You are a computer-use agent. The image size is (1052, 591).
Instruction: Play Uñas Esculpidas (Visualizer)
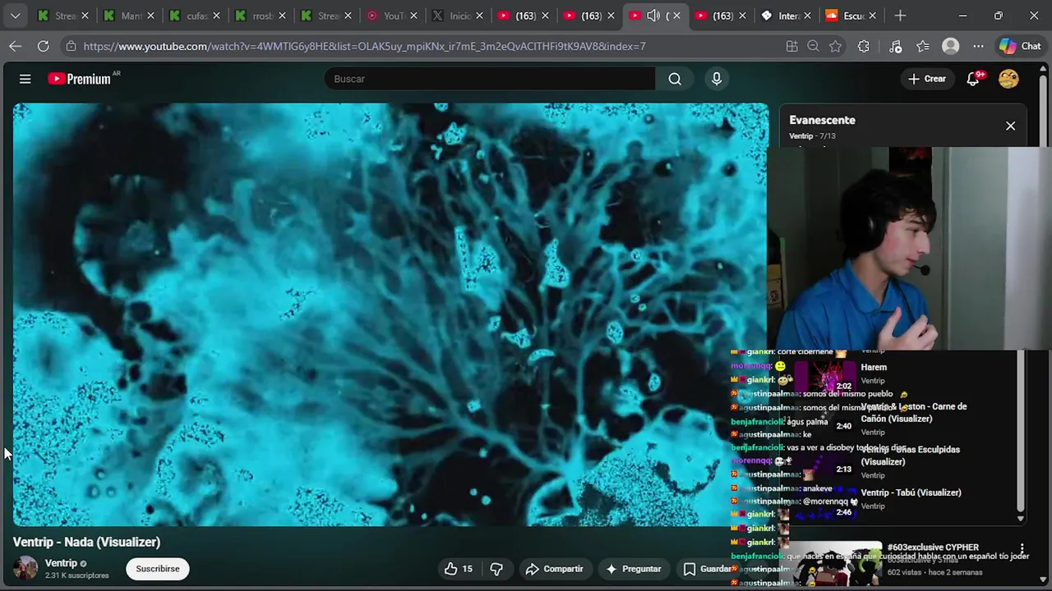pos(910,456)
